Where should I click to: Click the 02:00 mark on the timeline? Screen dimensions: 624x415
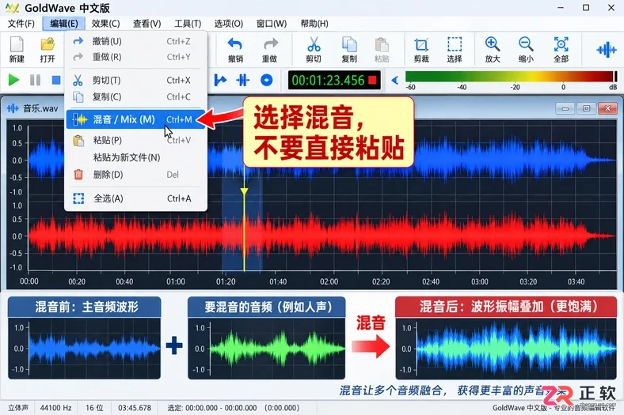tap(329, 281)
